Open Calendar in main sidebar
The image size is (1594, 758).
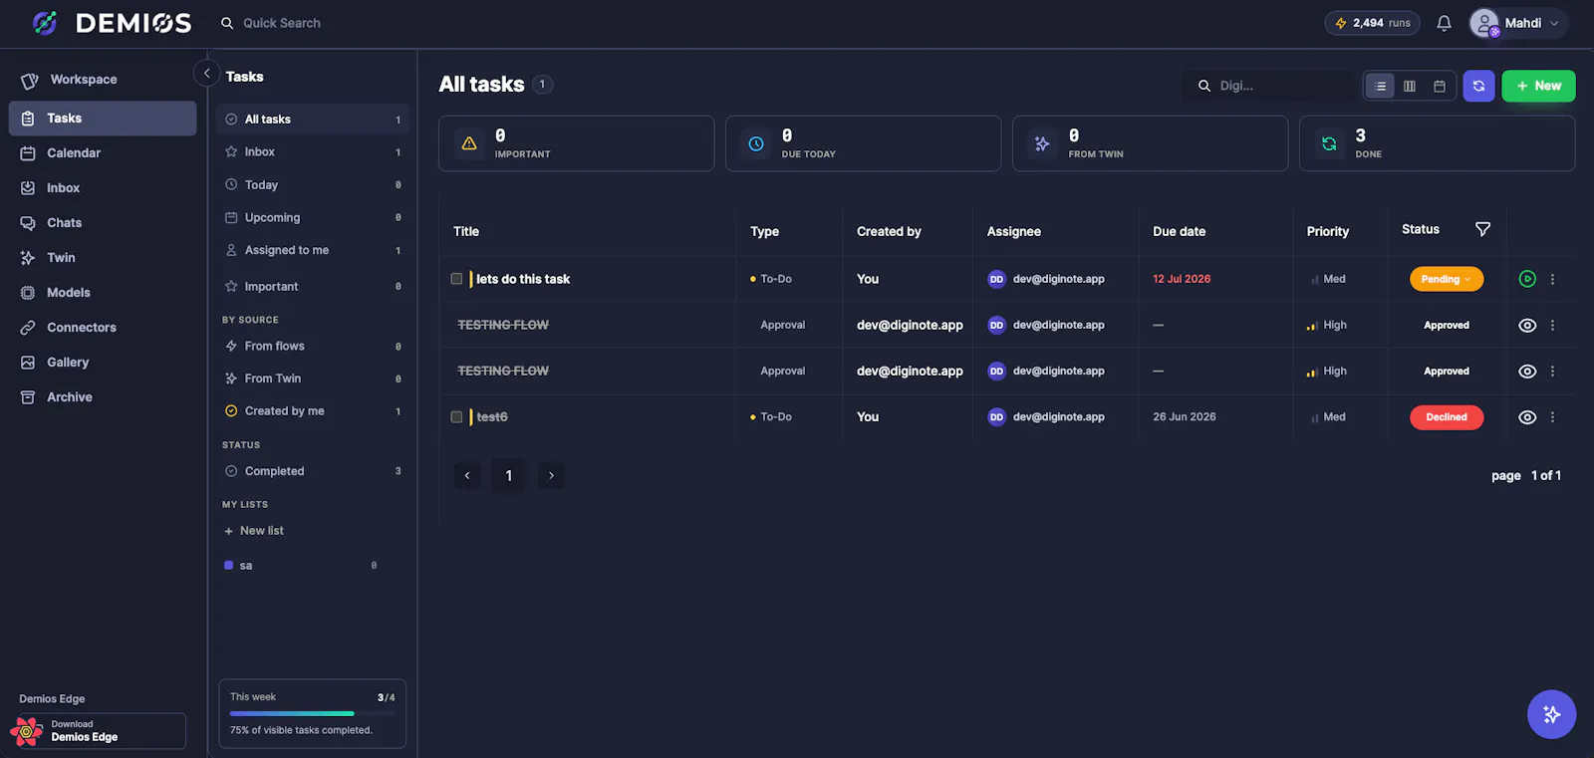pos(103,153)
